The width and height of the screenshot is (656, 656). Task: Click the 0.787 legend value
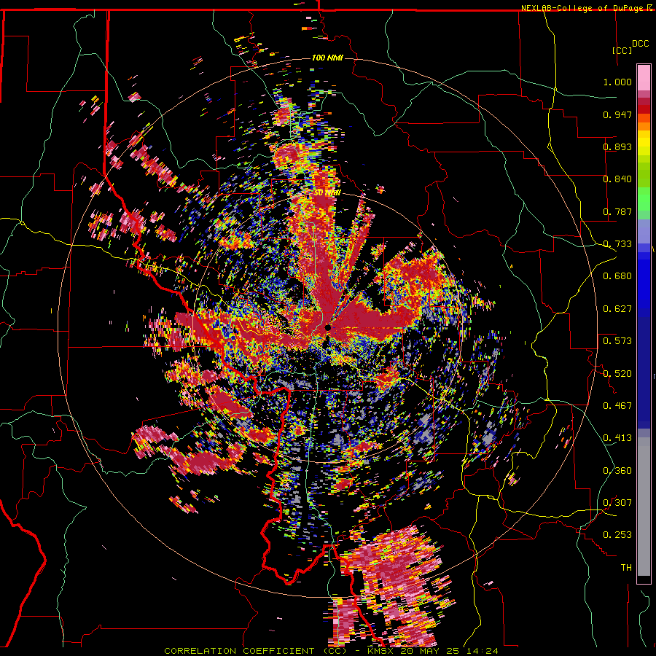click(x=617, y=211)
